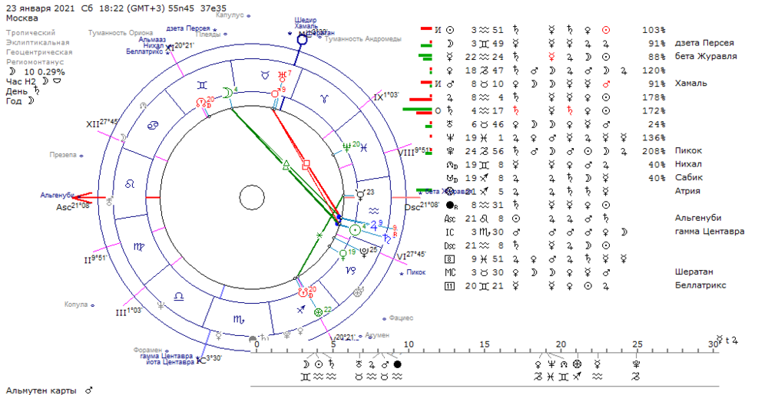
Task: Click the Геоцентрическая setting label
Action: [39, 52]
